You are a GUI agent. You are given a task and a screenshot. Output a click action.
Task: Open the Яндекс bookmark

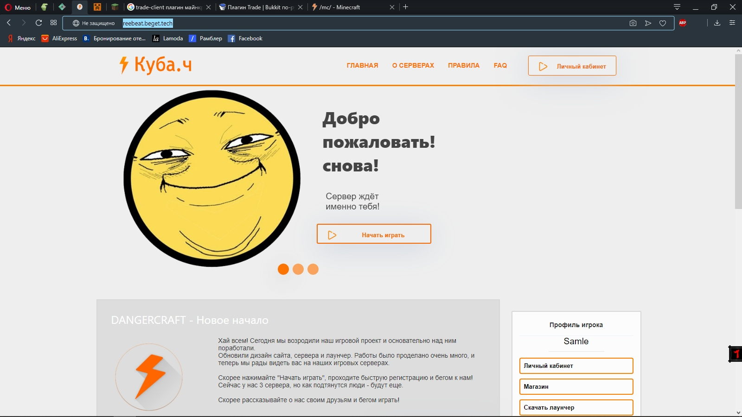click(x=21, y=38)
